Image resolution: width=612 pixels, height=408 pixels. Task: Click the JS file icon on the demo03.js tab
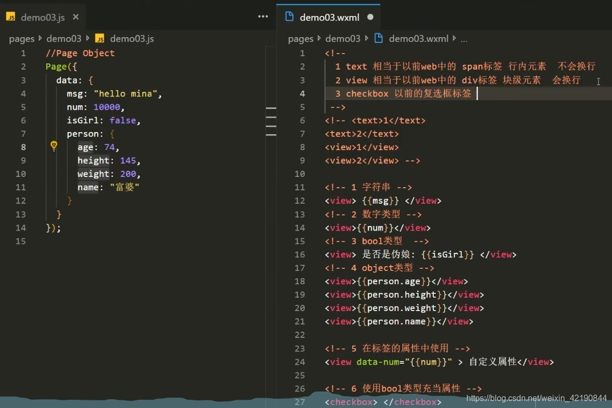tap(11, 17)
